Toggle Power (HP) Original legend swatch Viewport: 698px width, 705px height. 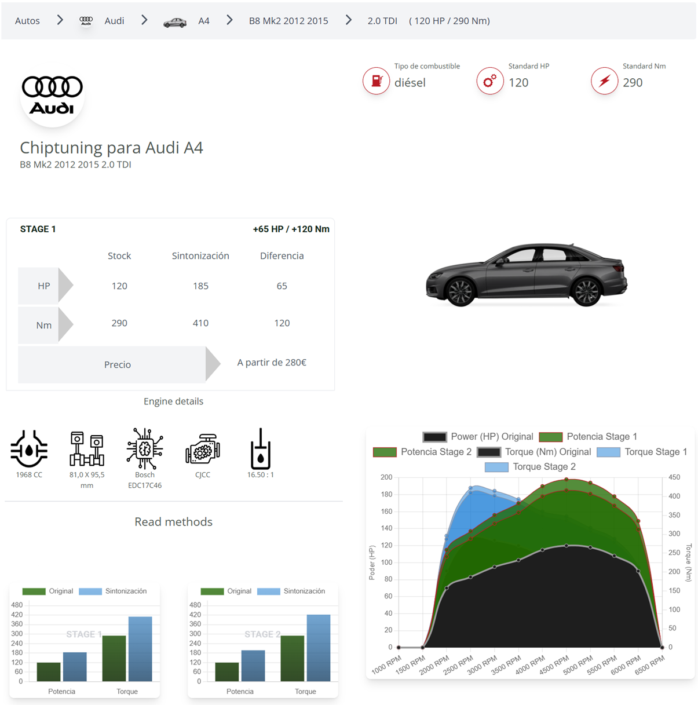[434, 437]
